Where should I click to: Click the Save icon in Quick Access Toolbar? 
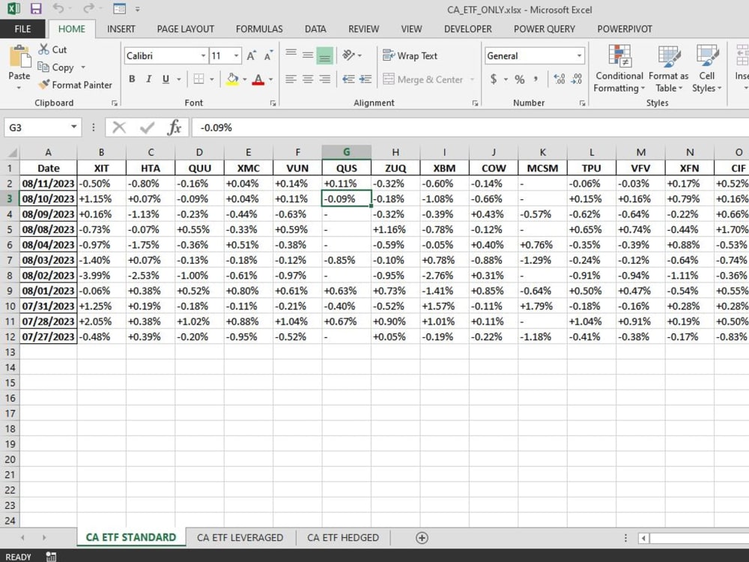36,8
